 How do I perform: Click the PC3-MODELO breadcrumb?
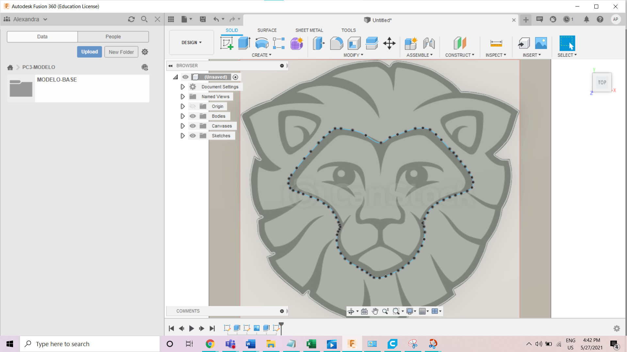[39, 67]
